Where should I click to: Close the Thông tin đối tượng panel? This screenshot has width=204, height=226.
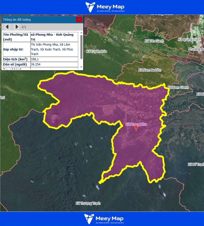(79, 20)
